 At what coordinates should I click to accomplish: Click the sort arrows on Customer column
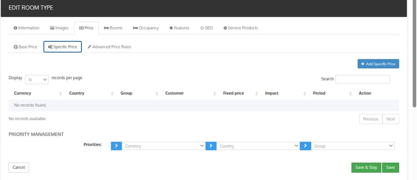click(x=214, y=93)
